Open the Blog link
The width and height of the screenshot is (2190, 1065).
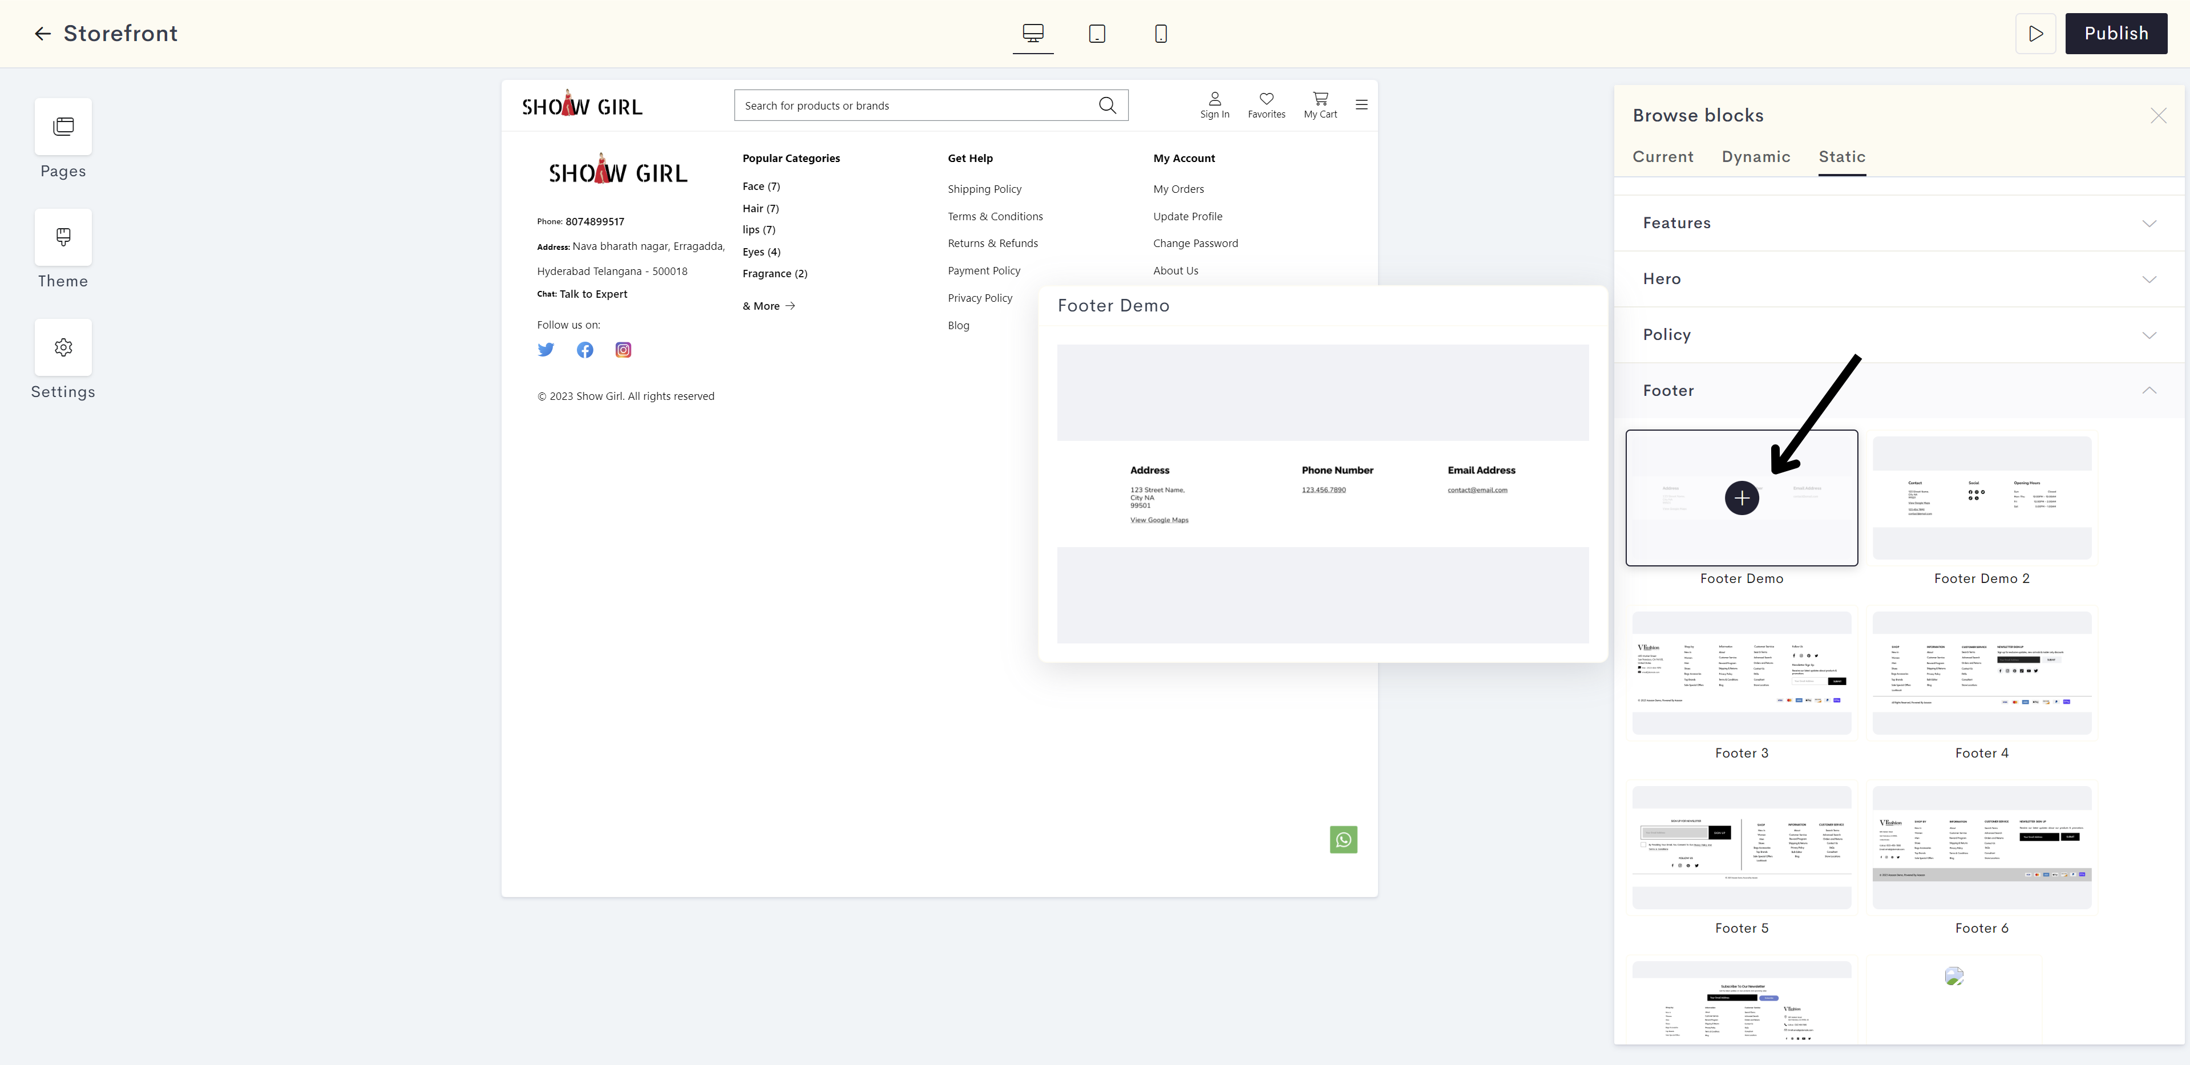pyautogui.click(x=958, y=326)
